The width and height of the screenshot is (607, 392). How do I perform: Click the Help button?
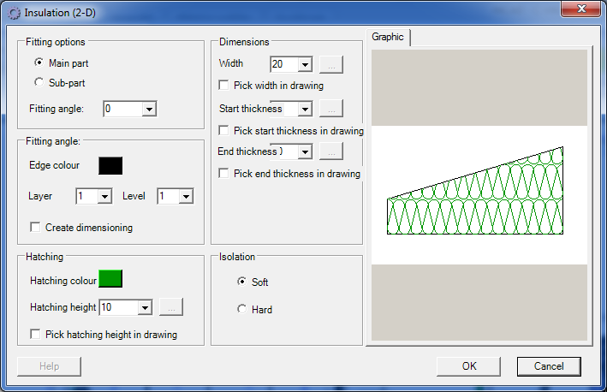click(x=49, y=366)
